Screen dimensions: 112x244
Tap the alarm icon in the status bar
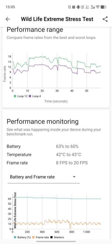click(x=74, y=7)
